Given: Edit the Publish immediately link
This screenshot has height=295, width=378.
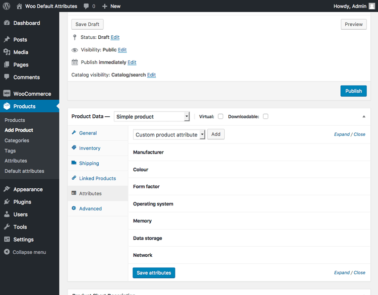Looking at the screenshot, I should (132, 62).
